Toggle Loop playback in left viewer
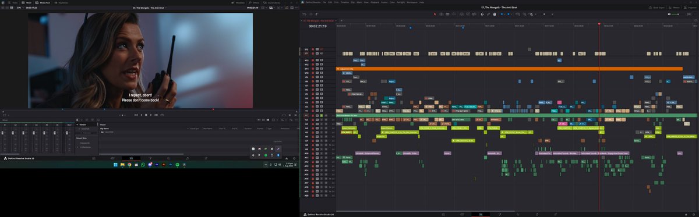This screenshot has width=699, height=217. (x=163, y=115)
